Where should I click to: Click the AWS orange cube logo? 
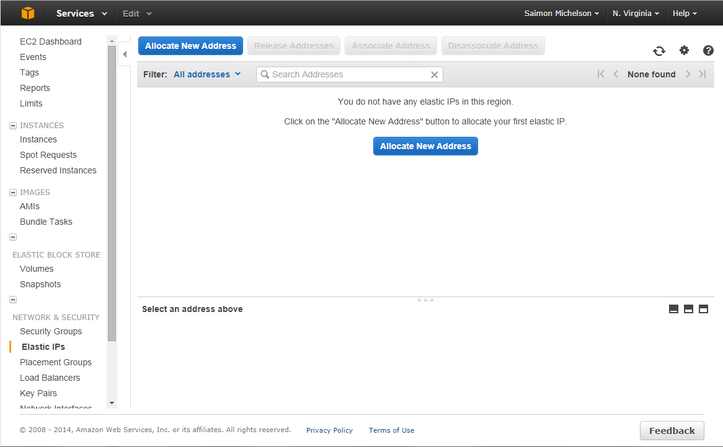tap(28, 13)
